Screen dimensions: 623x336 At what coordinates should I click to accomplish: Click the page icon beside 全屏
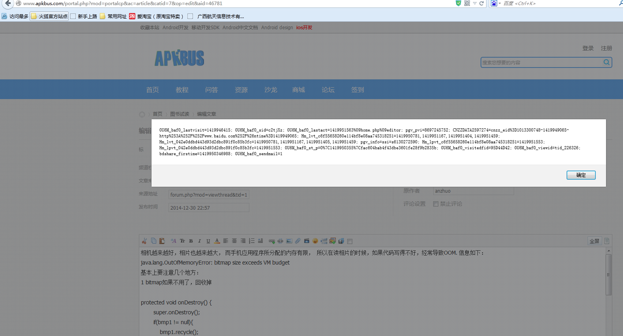607,241
